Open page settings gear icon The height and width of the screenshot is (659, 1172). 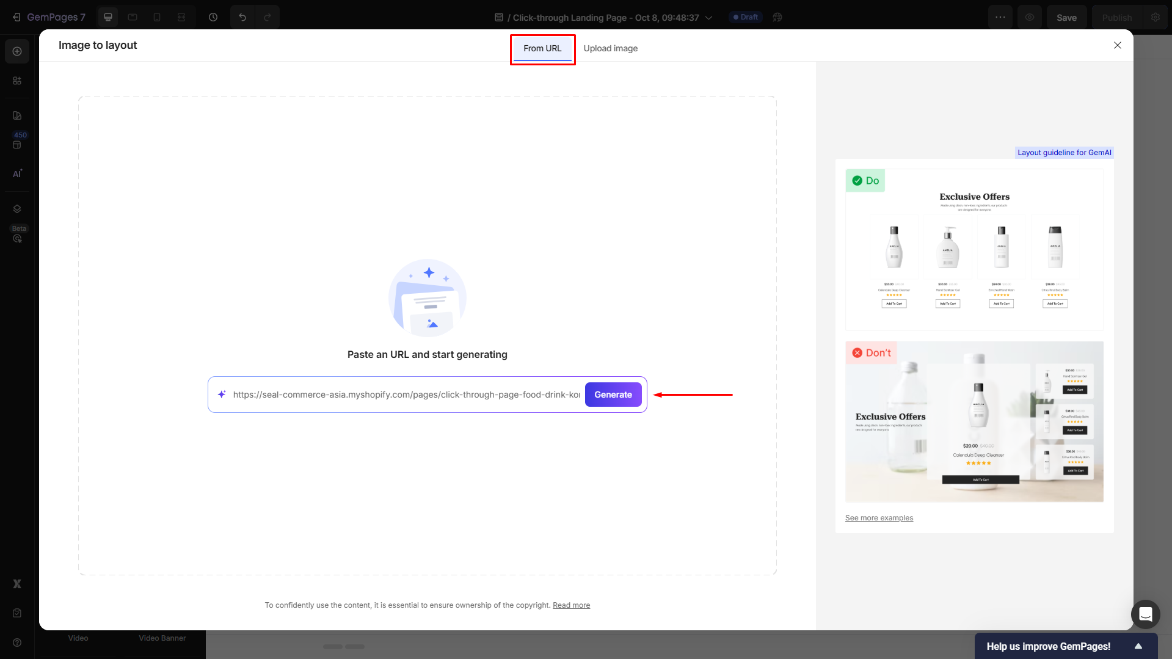(x=1156, y=17)
